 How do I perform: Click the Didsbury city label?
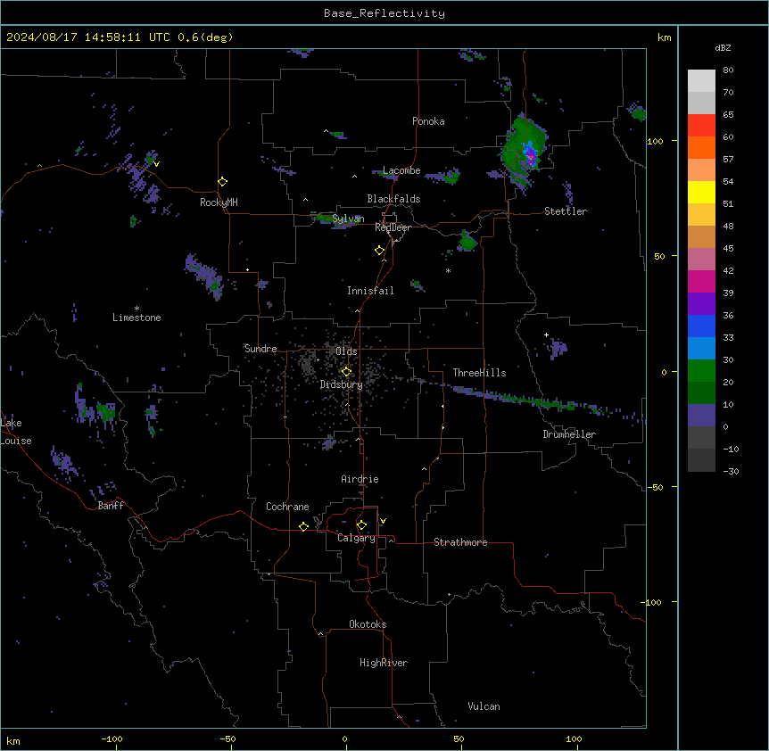pos(342,384)
